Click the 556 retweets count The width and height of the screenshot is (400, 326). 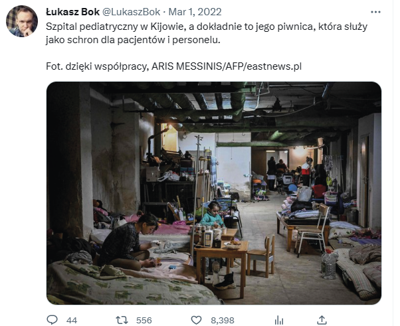point(144,321)
